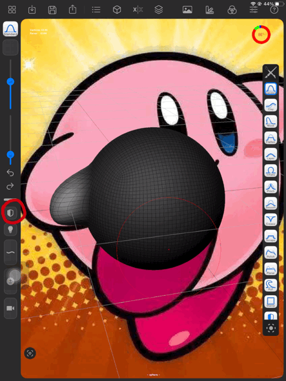
Task: Click the Wi-Fi status icon
Action: click(254, 4)
